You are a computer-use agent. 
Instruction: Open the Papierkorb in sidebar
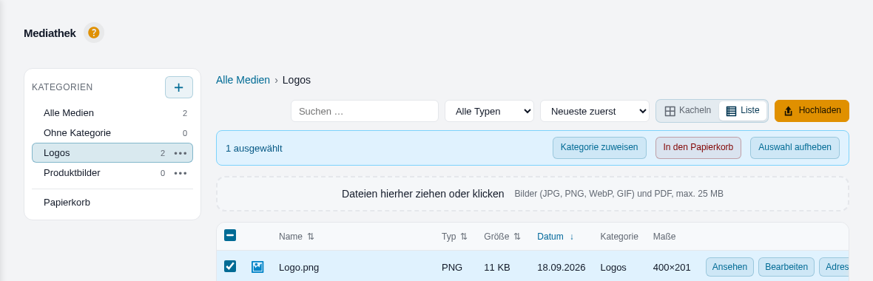pos(112,203)
